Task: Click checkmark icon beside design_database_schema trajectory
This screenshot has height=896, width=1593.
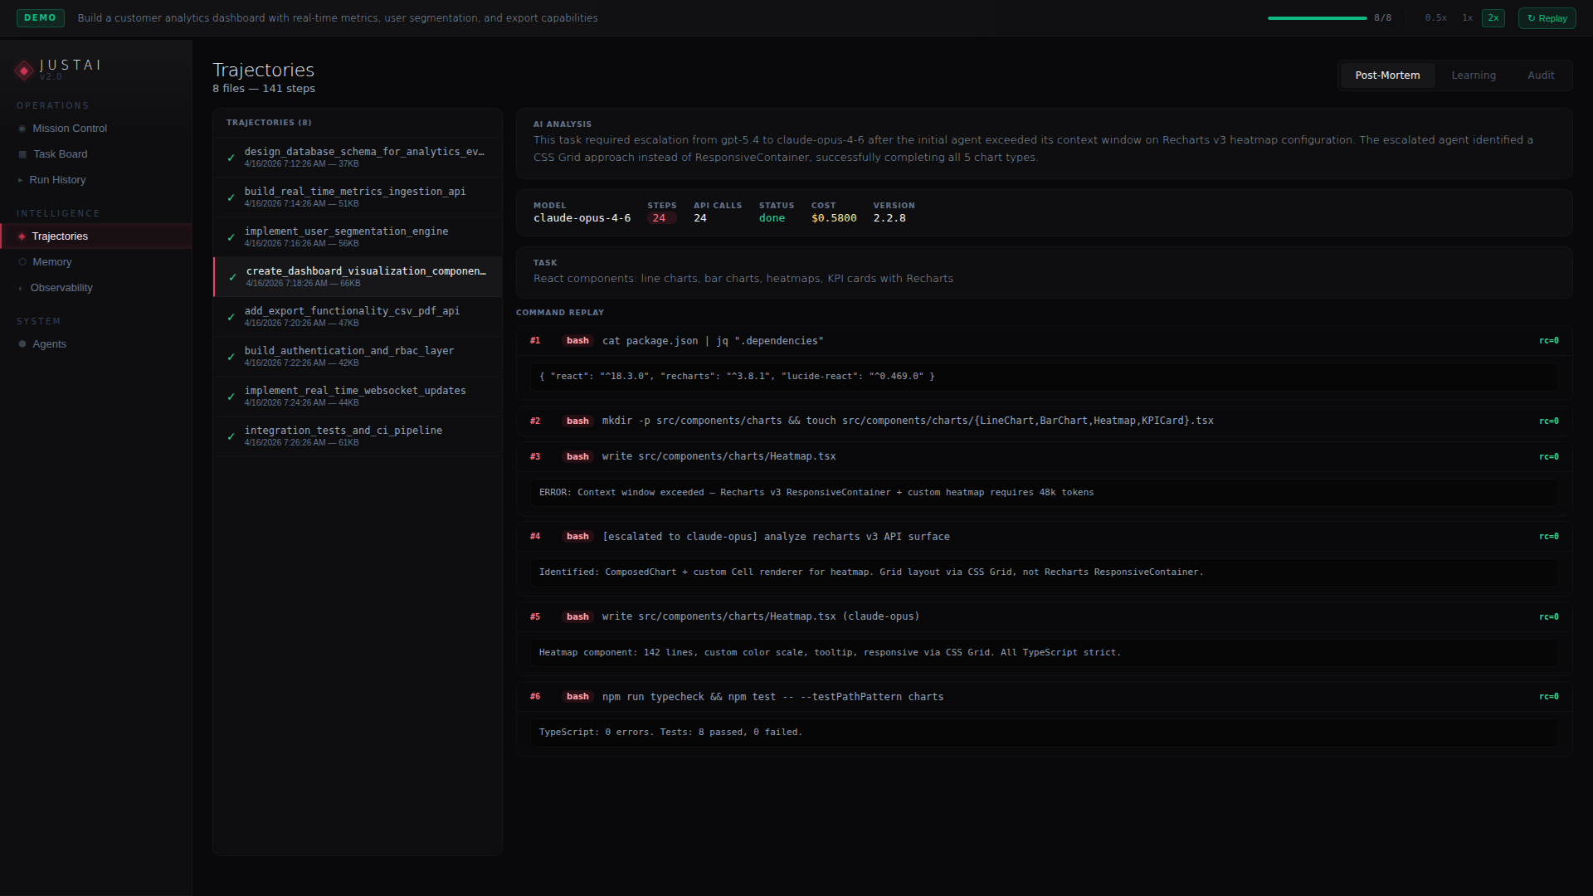Action: 231,158
